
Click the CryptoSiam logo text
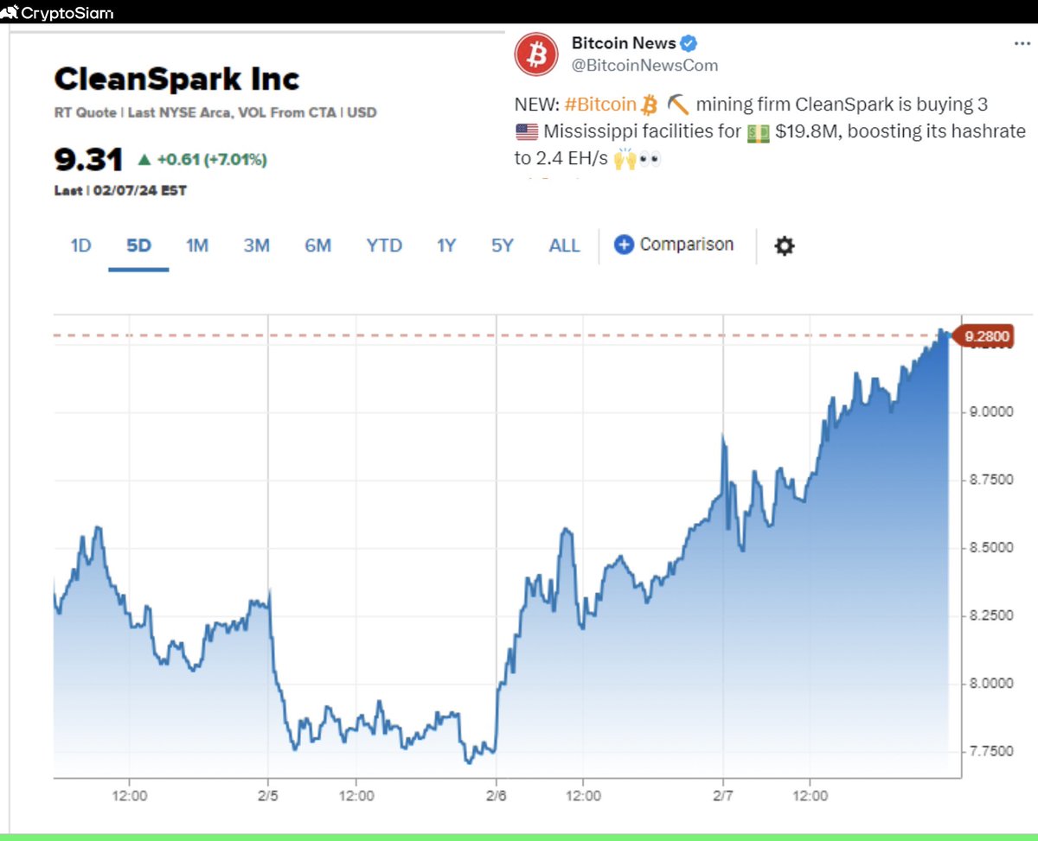coord(67,13)
